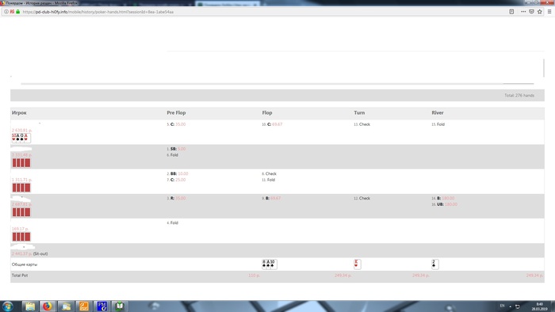Open the Firefox hamburger menu

(549, 12)
